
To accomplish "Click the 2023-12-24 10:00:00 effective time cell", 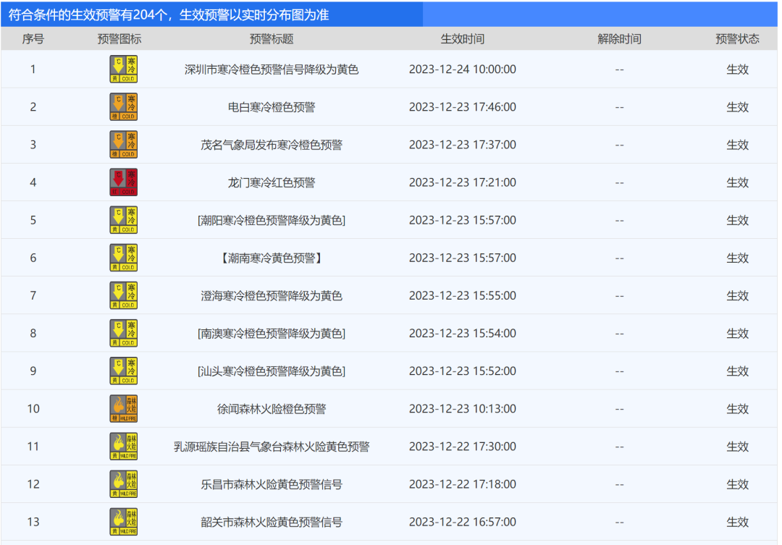I will coord(463,69).
